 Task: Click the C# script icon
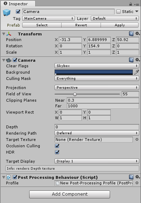click(9, 177)
